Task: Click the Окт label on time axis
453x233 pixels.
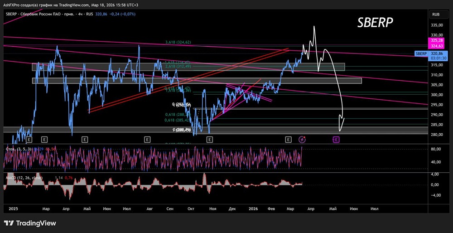Action: [191, 209]
